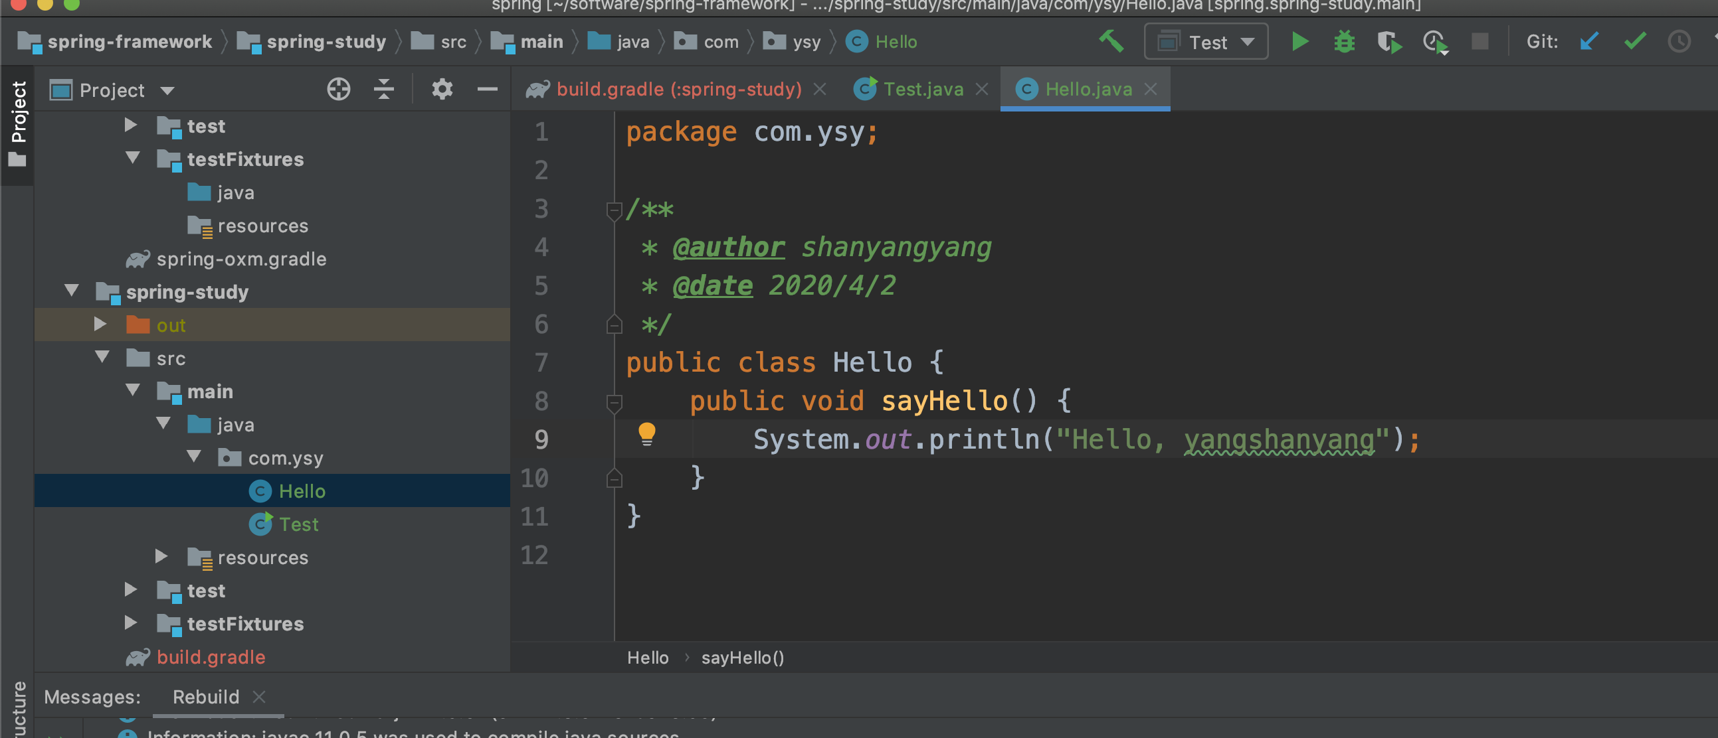
Task: Click sayHello() in the editor breadcrumb
Action: (742, 658)
